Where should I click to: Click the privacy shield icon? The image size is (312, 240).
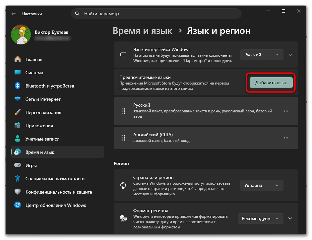pyautogui.click(x=18, y=192)
